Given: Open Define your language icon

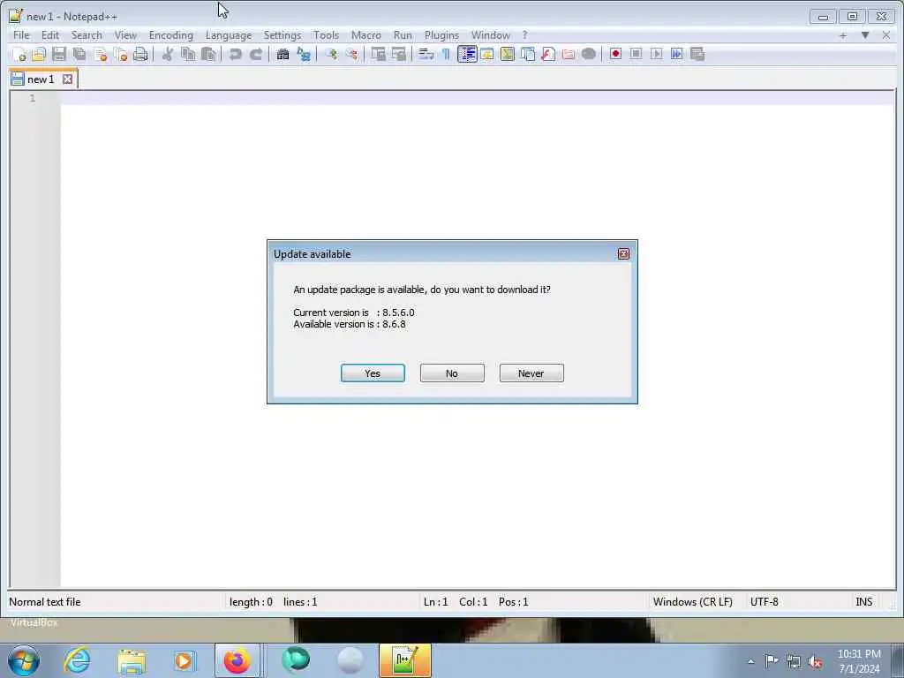Looking at the screenshot, I should (x=487, y=54).
